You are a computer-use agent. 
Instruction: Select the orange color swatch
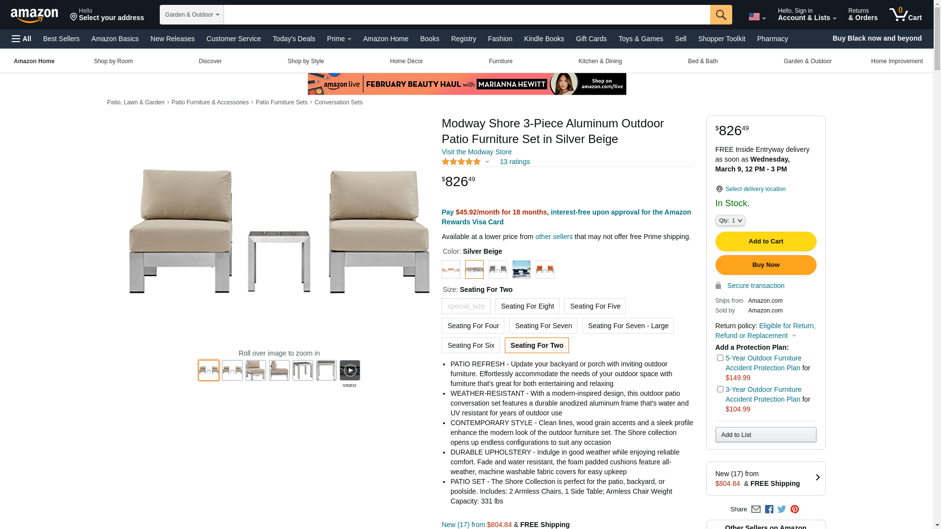545,269
